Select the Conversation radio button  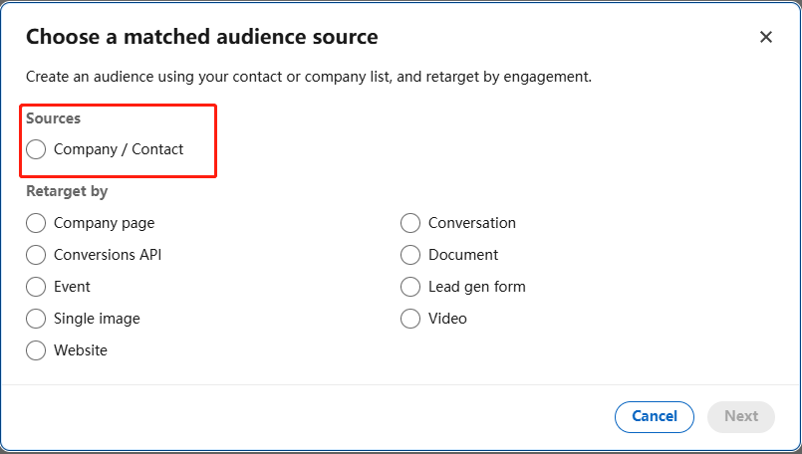tap(410, 223)
